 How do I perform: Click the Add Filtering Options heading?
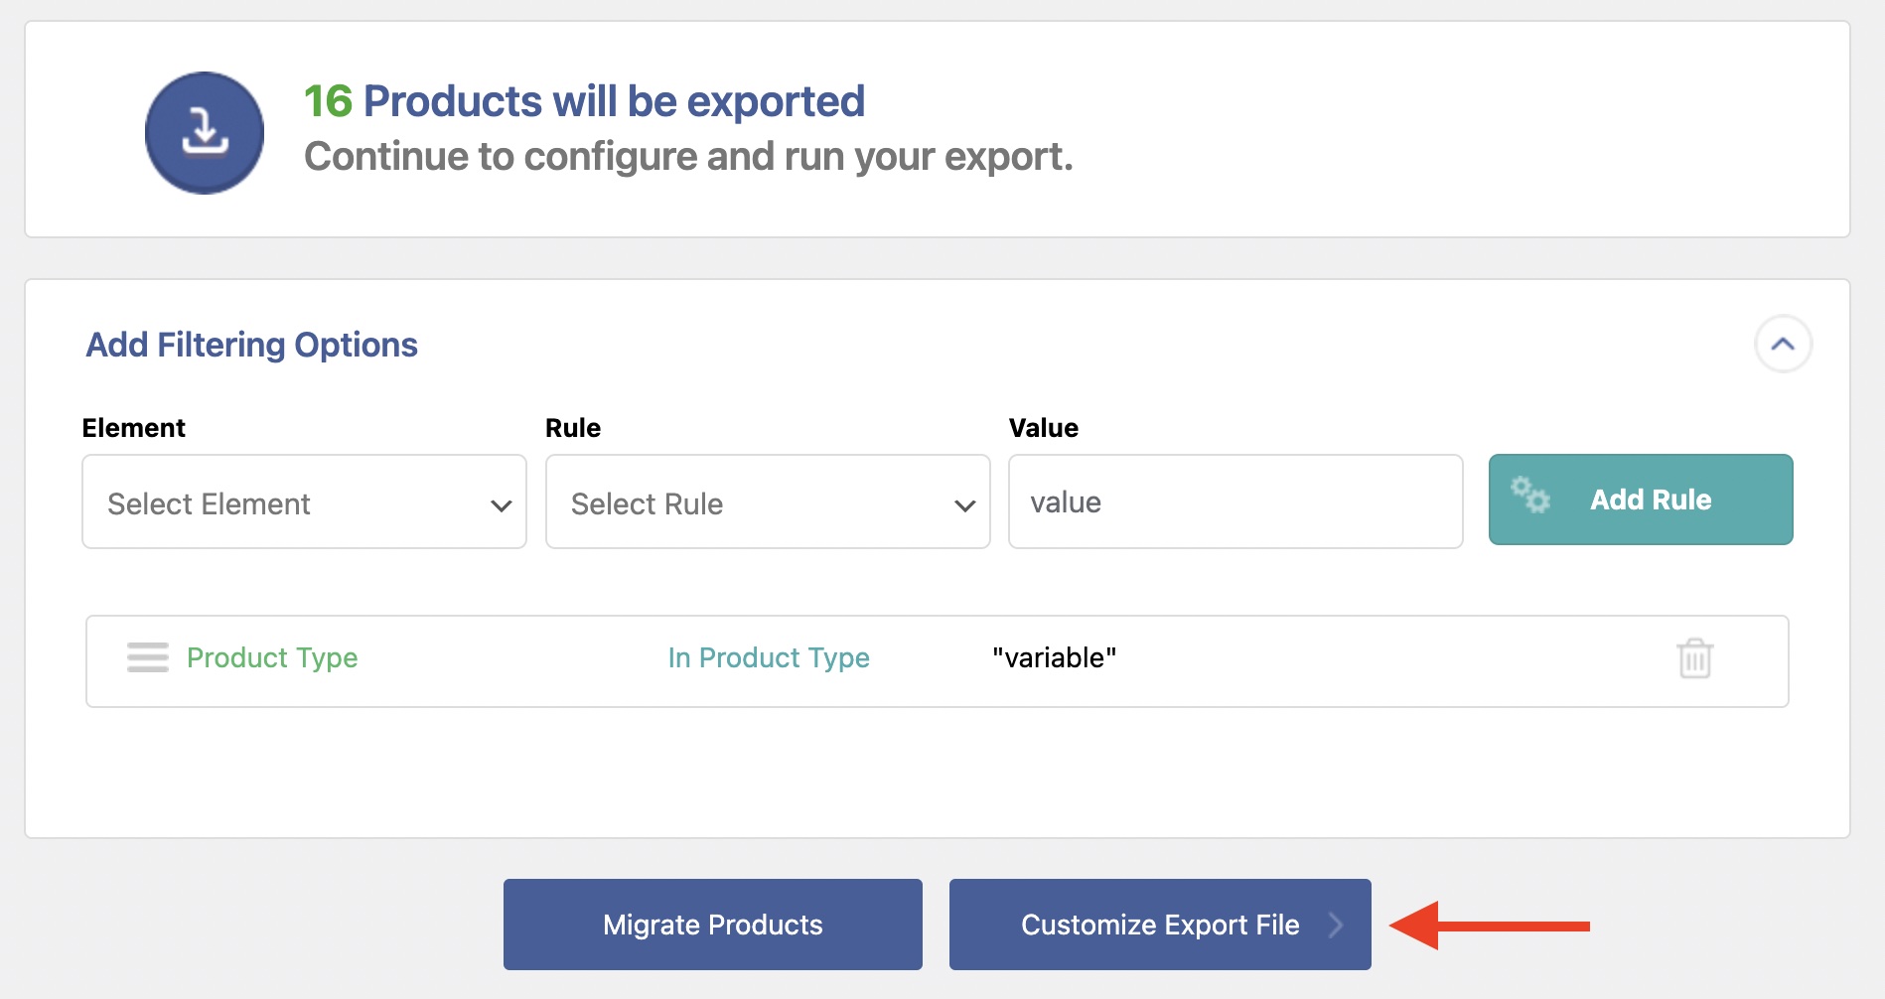click(x=251, y=345)
